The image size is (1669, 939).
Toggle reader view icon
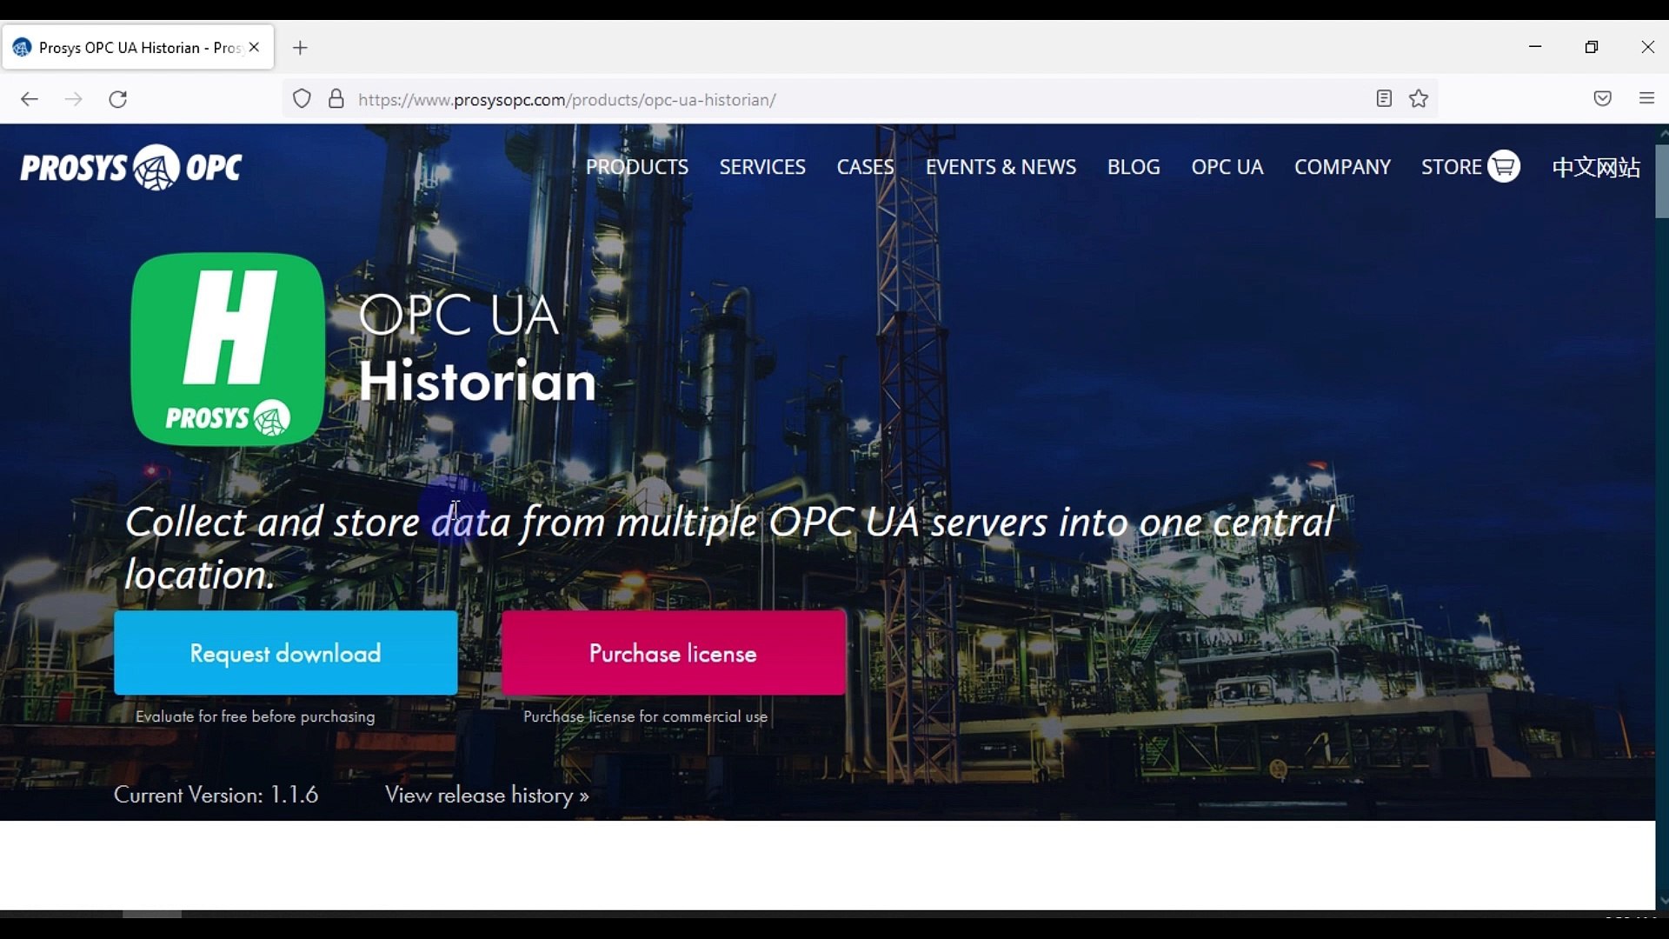(x=1385, y=99)
